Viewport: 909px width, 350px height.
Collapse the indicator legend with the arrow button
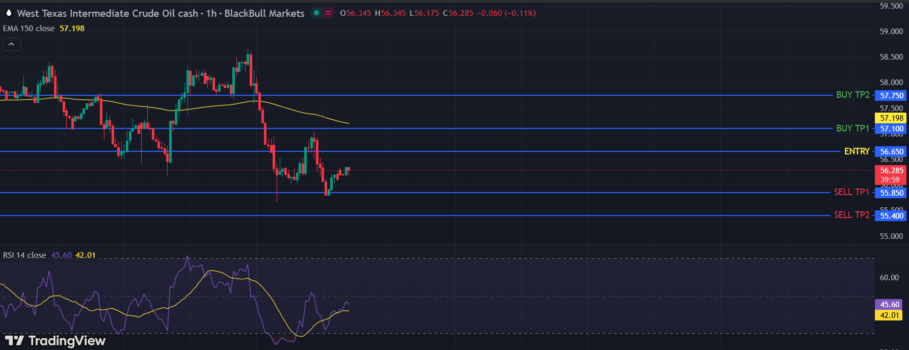[11, 44]
